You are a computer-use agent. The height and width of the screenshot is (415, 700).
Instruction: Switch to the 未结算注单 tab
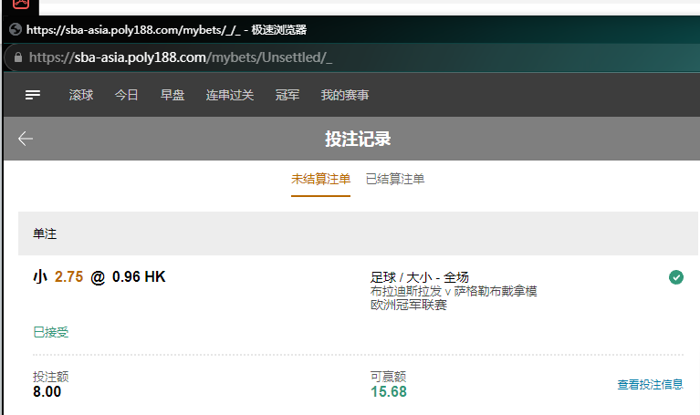pyautogui.click(x=320, y=180)
